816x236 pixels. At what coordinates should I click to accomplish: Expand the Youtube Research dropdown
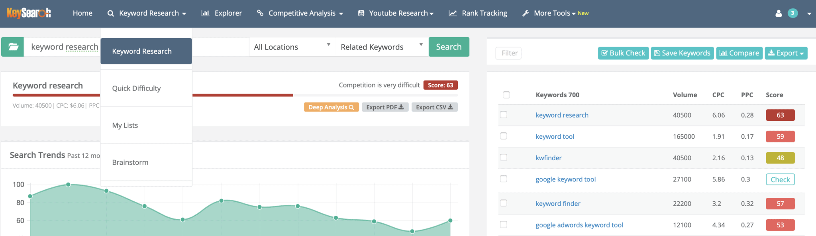396,13
